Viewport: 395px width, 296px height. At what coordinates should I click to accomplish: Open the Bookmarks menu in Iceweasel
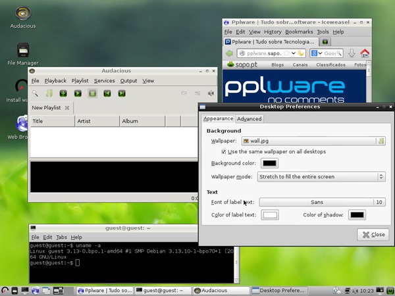[299, 32]
